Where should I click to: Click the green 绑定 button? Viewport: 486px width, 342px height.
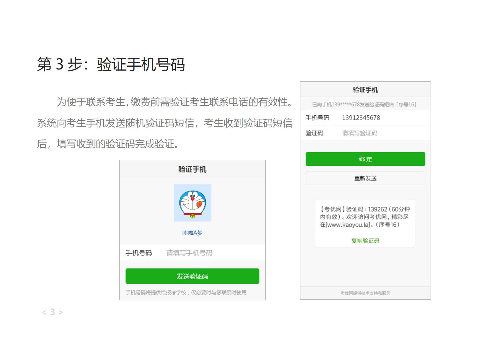tap(365, 159)
